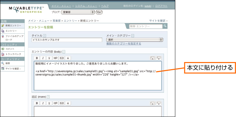
Task: Click Italic button in body editor toolbar
Action: tap(43, 58)
